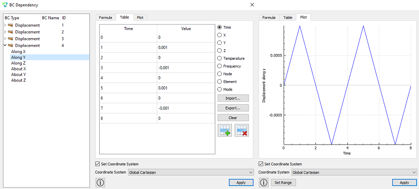
Task: Select the Along Z tree item
Action: tap(16, 63)
